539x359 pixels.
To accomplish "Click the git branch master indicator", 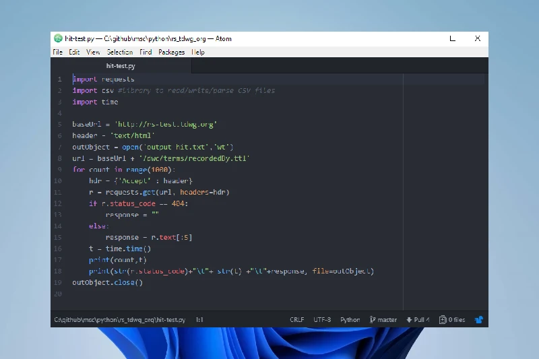I will pos(383,320).
